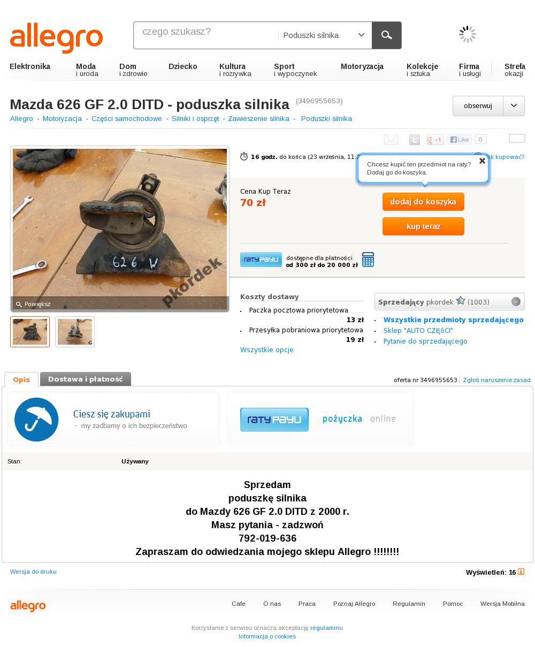Click the Google +1 button
Viewport: 535px width, 647px height.
click(x=435, y=140)
